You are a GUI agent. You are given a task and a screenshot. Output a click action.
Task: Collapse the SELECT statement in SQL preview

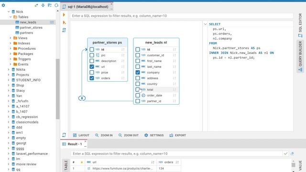(x=205, y=24)
